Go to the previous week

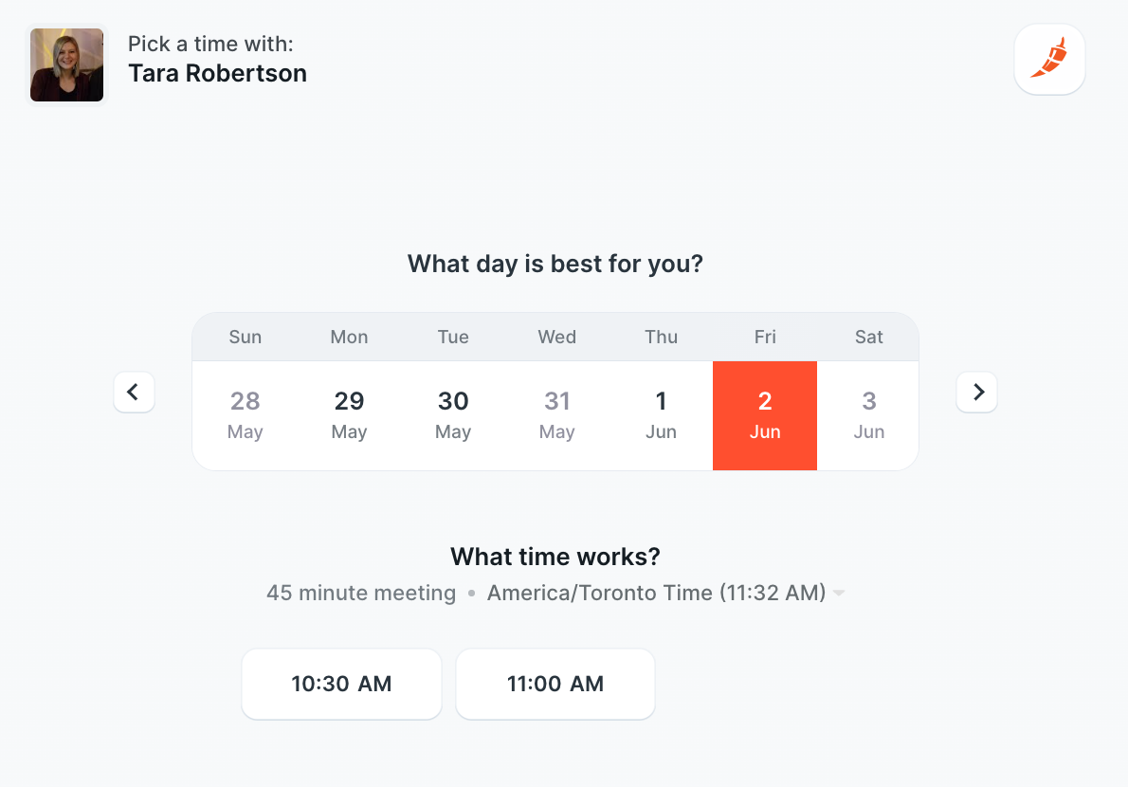pyautogui.click(x=134, y=392)
